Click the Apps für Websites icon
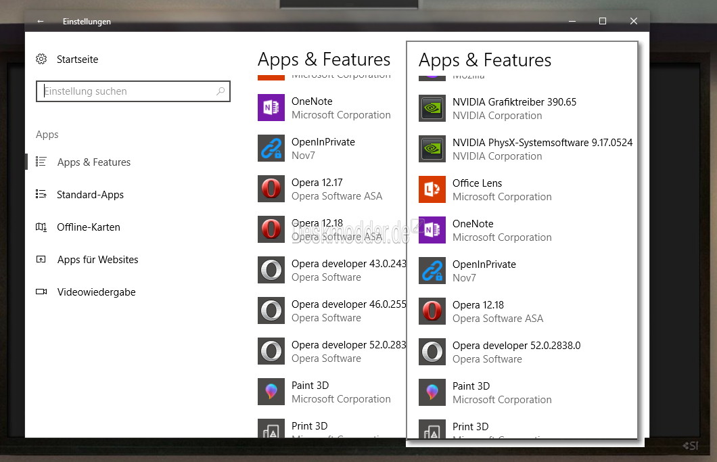 (41, 259)
